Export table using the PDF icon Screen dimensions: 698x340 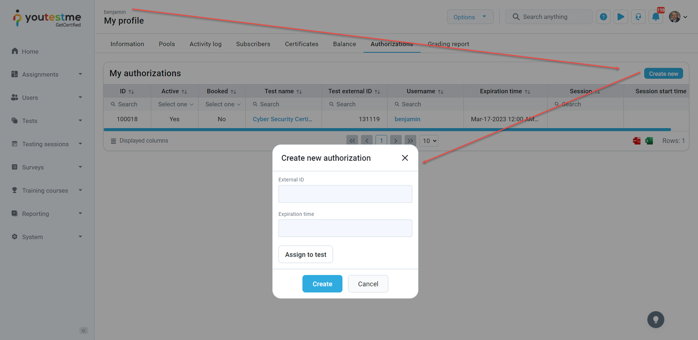636,141
